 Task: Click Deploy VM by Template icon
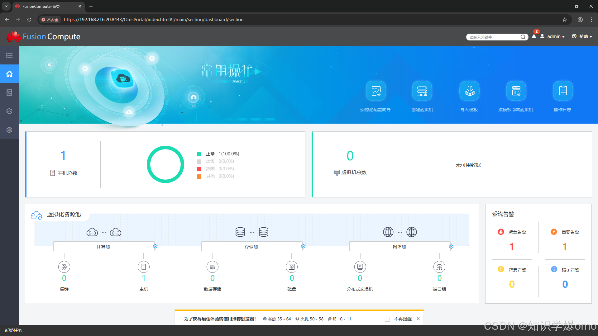(516, 91)
